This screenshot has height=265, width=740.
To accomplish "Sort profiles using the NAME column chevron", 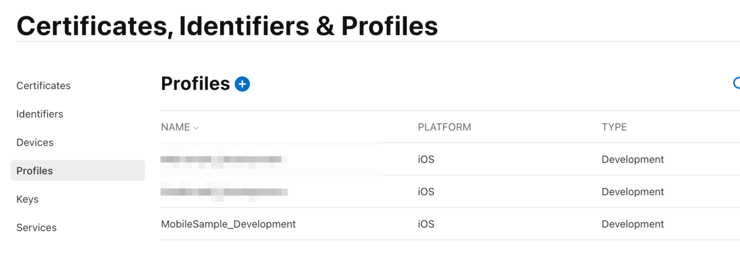I will tap(196, 128).
